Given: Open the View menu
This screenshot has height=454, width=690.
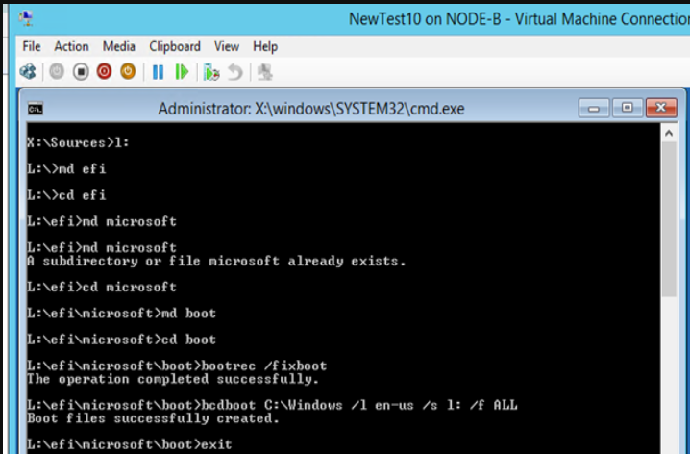Looking at the screenshot, I should point(227,46).
